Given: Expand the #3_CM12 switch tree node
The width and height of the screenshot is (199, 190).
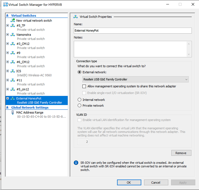Looking at the screenshot, I should [8, 44].
